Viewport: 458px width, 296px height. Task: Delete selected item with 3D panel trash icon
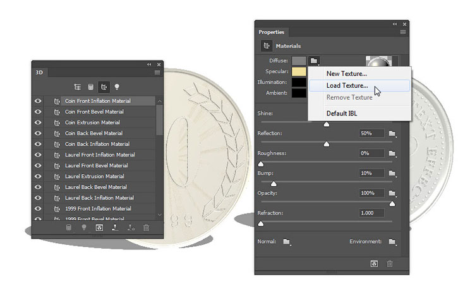[x=146, y=227]
